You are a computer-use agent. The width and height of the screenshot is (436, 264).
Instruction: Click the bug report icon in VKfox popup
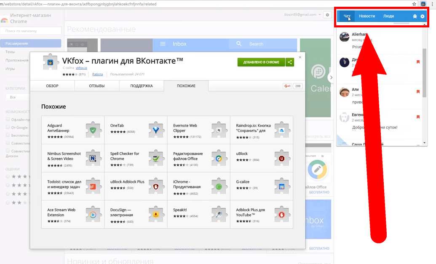[x=415, y=16]
